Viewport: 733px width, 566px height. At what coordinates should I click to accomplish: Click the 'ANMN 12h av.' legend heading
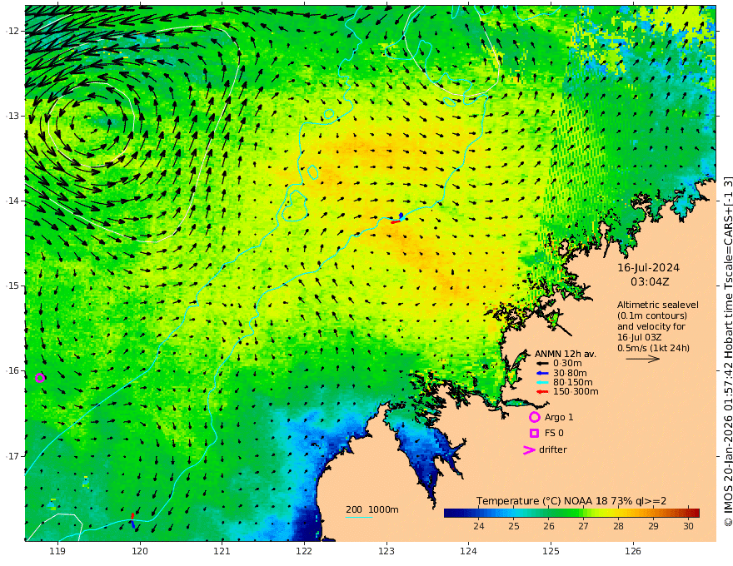566,354
